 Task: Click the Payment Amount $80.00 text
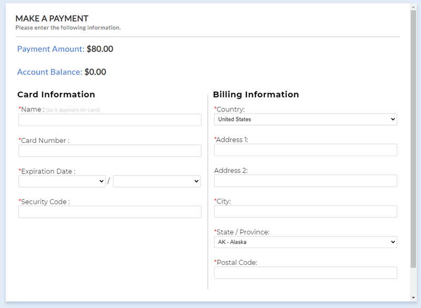[65, 49]
